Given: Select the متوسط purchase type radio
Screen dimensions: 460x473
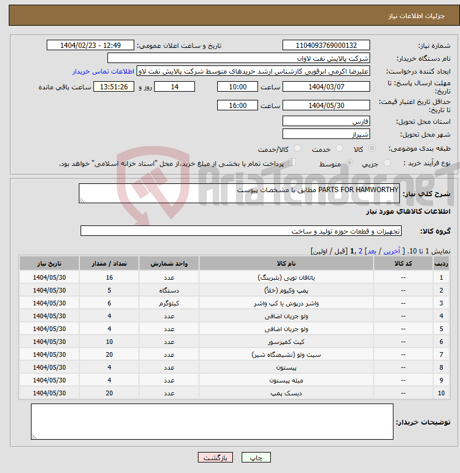Looking at the screenshot, I should click(x=349, y=163).
